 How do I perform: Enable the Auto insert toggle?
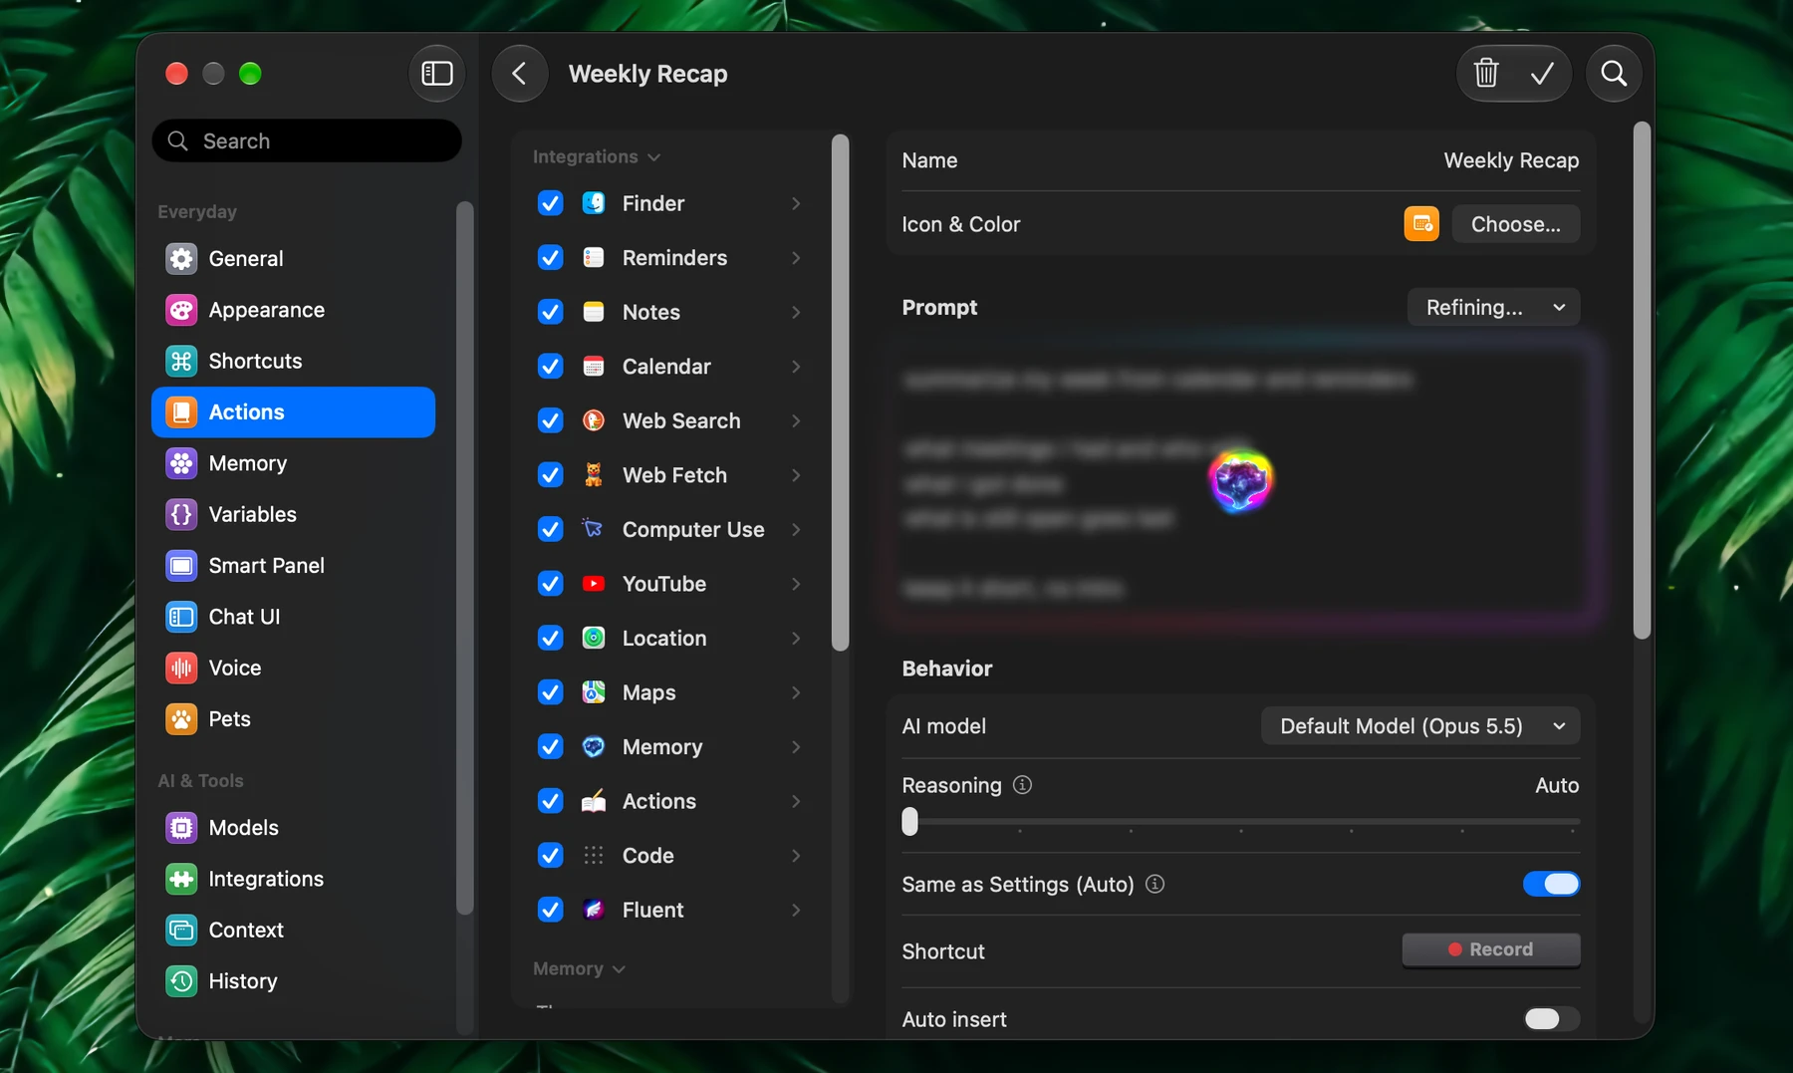pos(1551,1018)
